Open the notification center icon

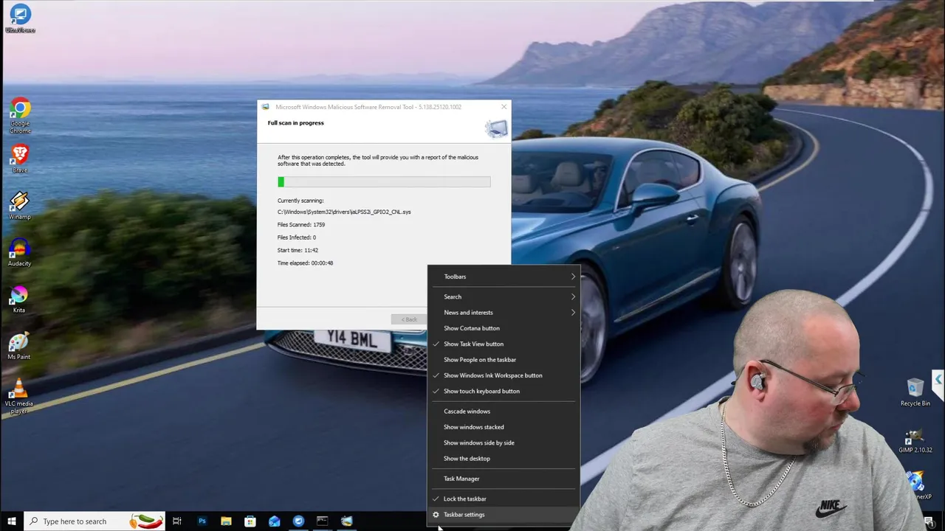click(x=929, y=521)
